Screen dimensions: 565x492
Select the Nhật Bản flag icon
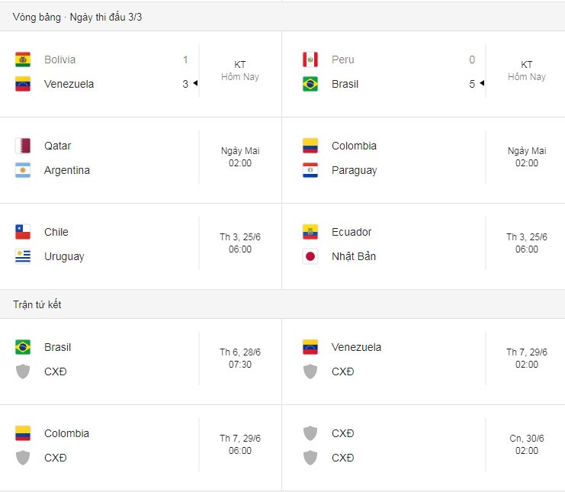(x=310, y=256)
